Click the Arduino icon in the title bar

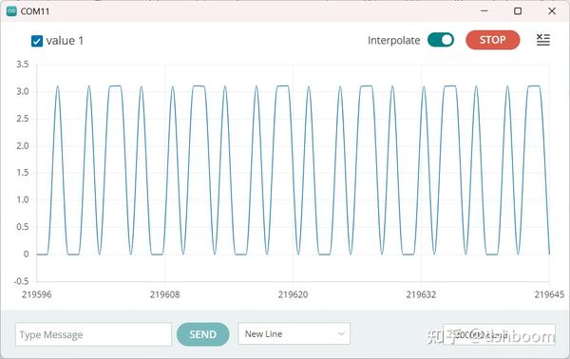point(11,11)
